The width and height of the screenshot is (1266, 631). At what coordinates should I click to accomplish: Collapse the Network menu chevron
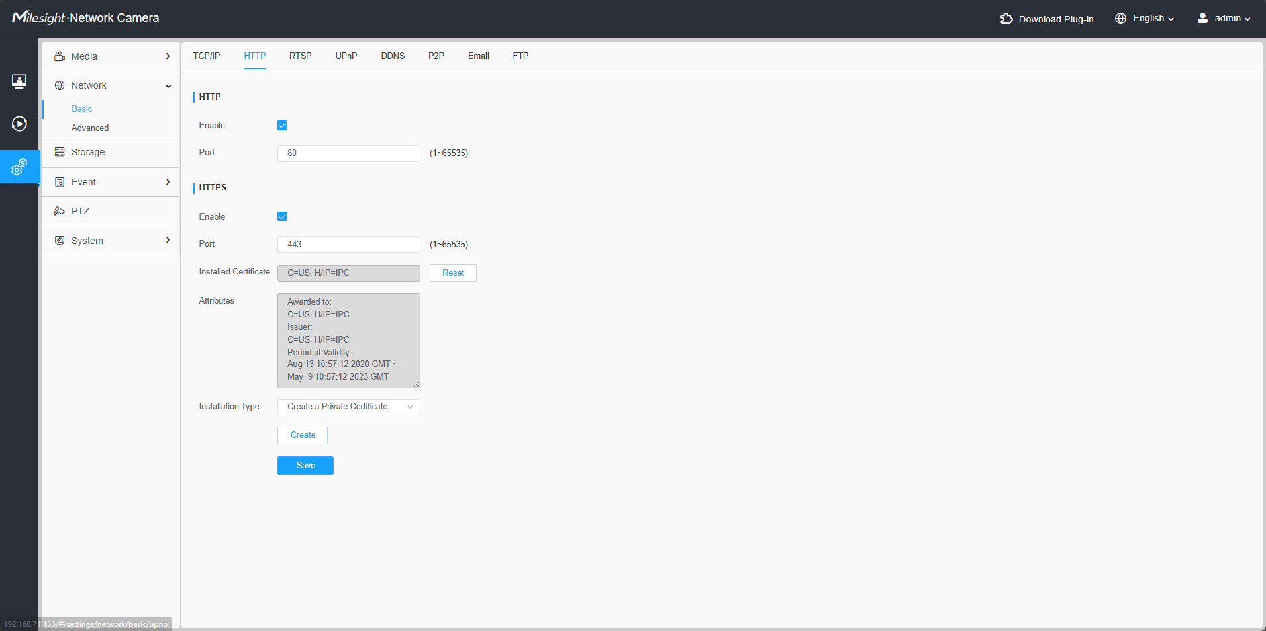pyautogui.click(x=168, y=86)
